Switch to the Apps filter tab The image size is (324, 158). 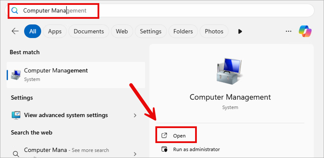(55, 31)
